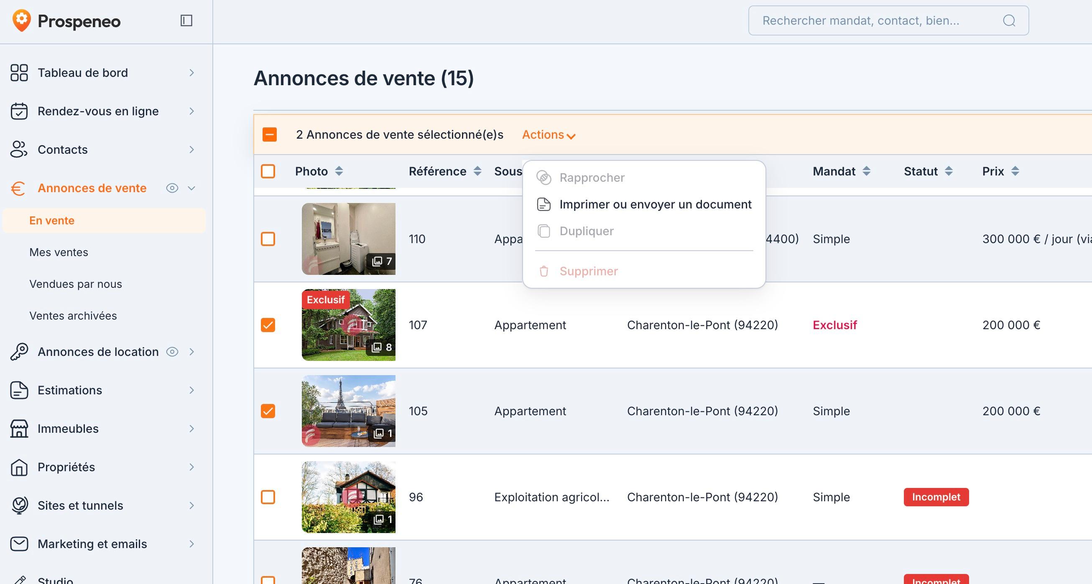Screen dimensions: 1092x584
Task: Click the Immeubles building icon
Action: [x=19, y=429]
